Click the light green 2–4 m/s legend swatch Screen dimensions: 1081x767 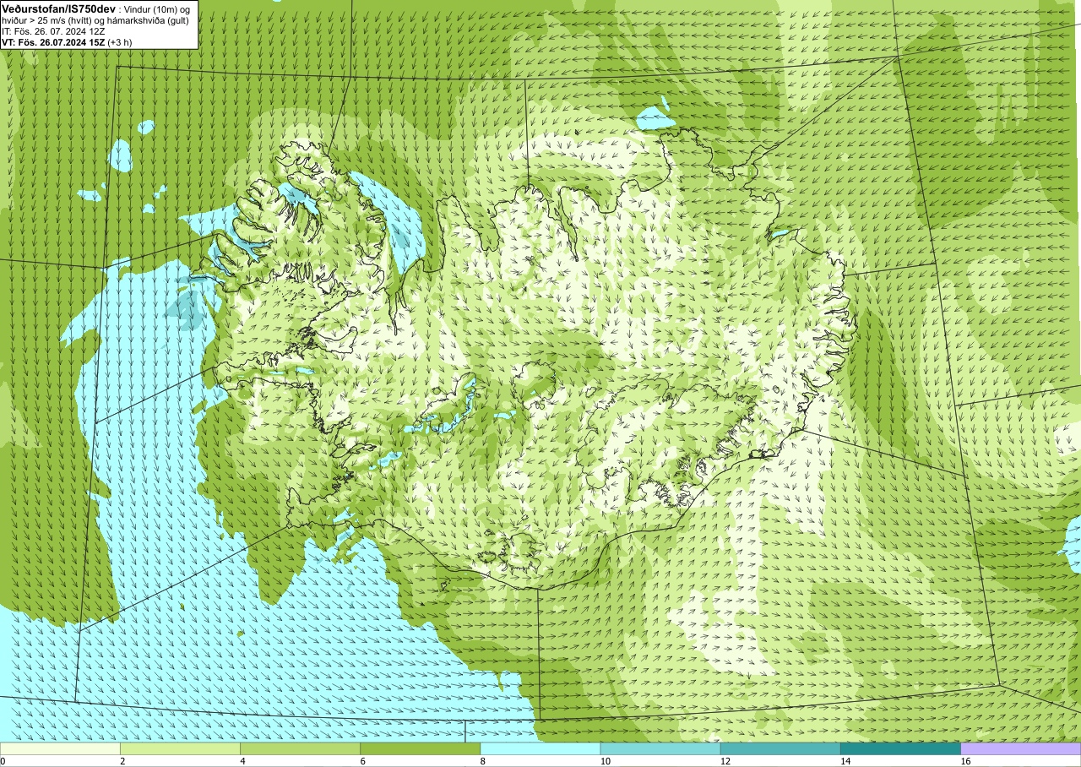pos(180,748)
